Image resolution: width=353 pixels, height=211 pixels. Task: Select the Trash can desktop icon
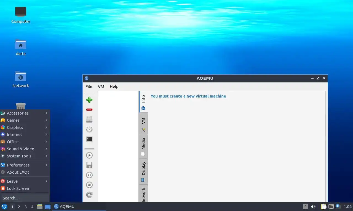pos(21,106)
